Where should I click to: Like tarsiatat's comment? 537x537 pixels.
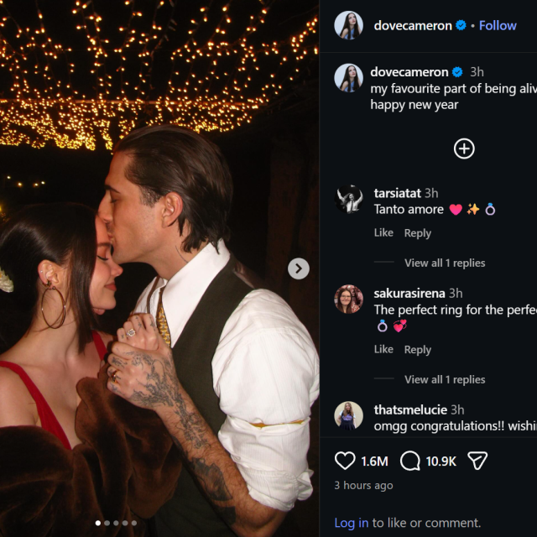click(x=383, y=233)
